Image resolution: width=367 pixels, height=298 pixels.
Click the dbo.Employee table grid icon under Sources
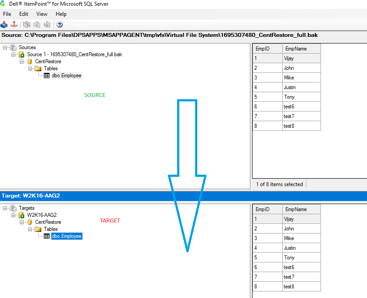coord(46,75)
